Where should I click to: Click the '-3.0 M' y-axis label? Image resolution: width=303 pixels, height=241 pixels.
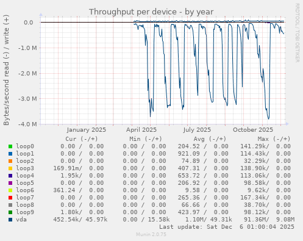point(27,99)
